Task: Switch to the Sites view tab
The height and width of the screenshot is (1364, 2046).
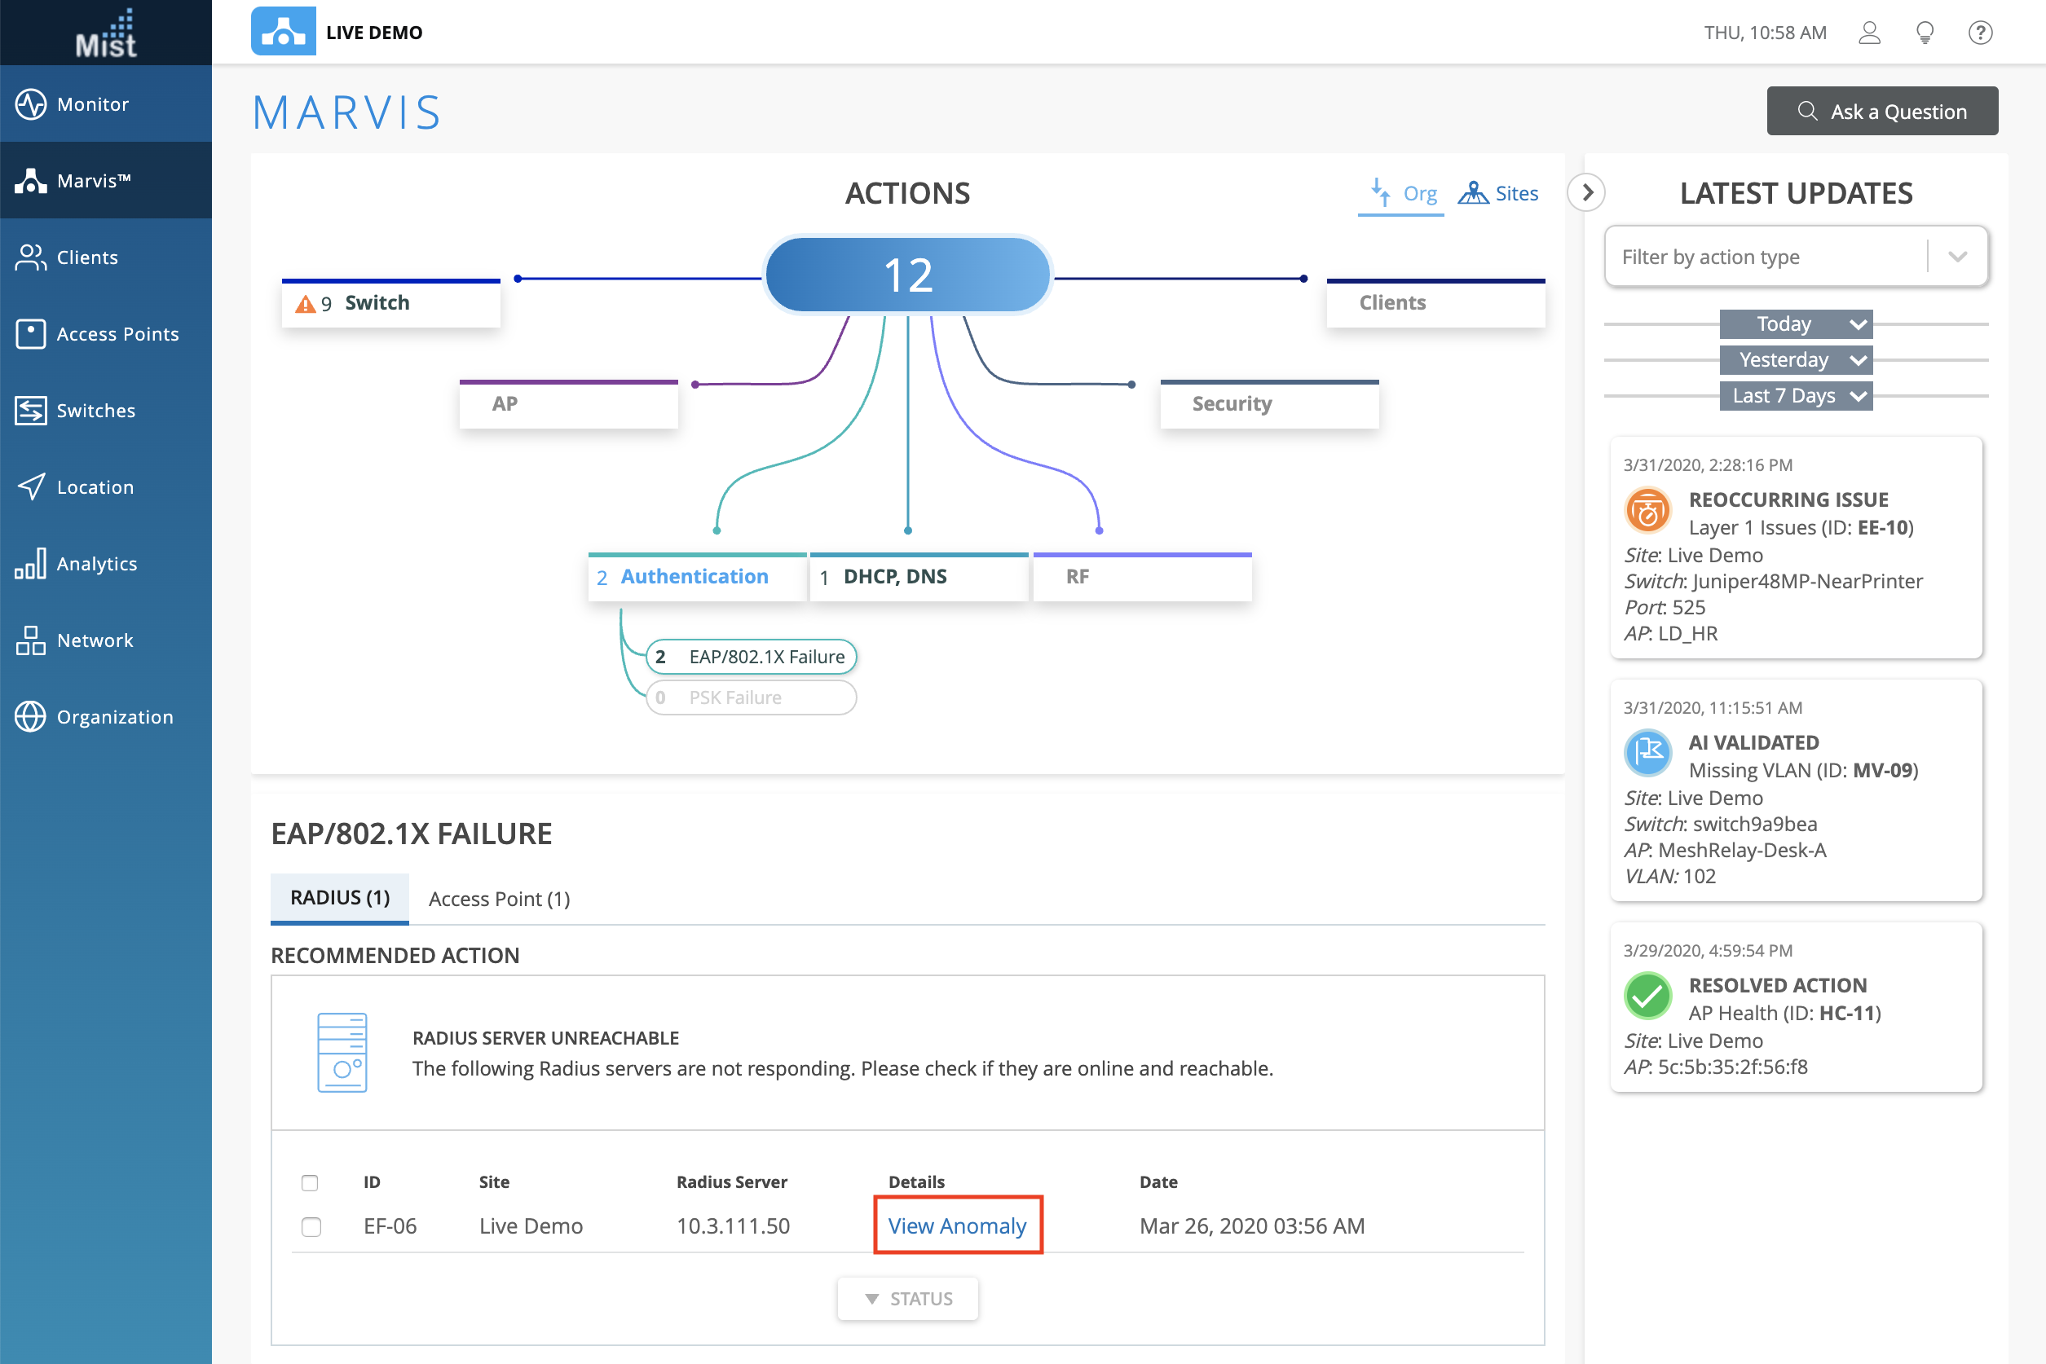Action: click(x=1498, y=193)
